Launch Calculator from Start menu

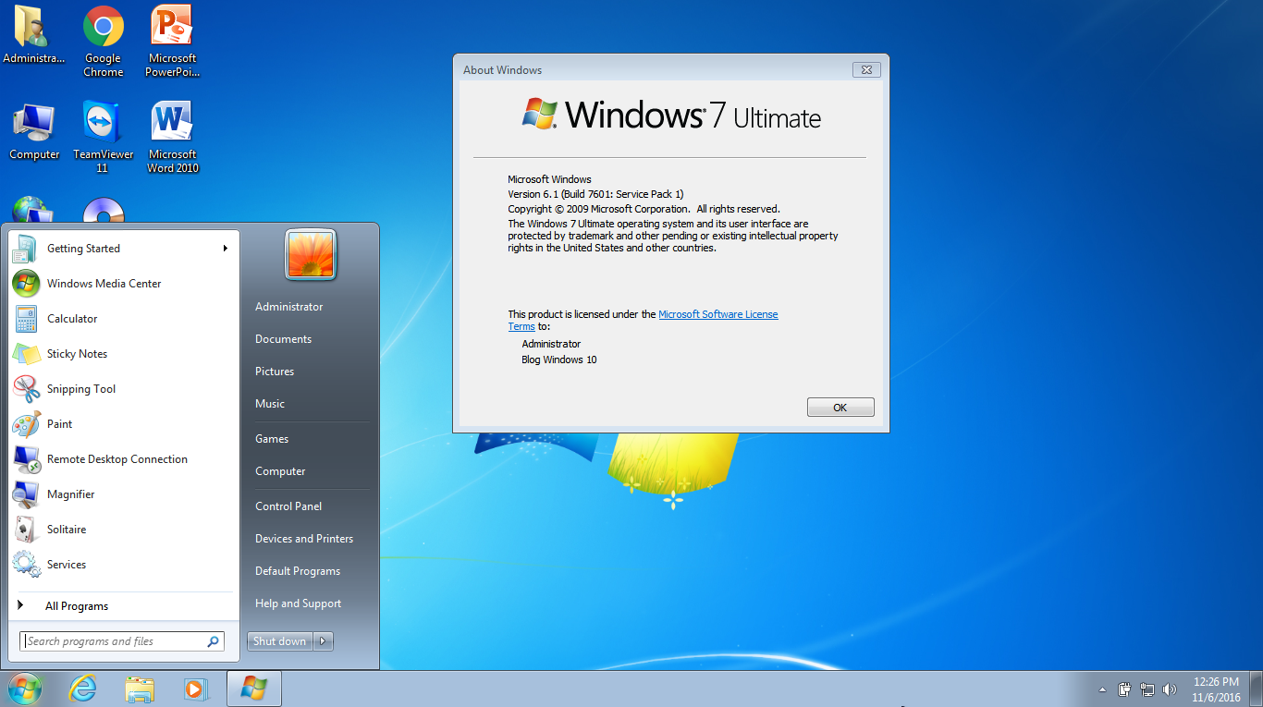click(x=124, y=319)
